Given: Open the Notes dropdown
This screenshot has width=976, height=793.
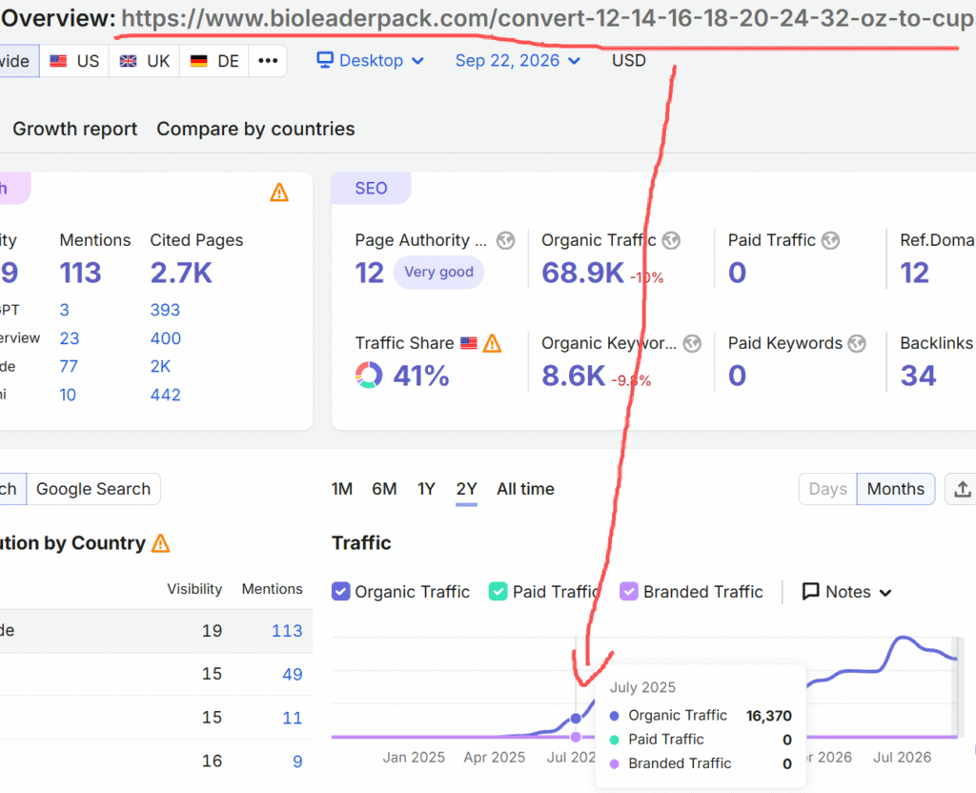Looking at the screenshot, I should 847,592.
